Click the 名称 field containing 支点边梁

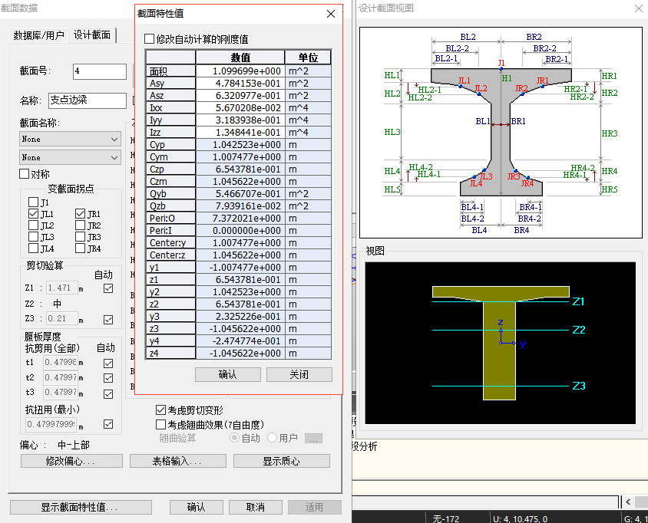tap(87, 100)
